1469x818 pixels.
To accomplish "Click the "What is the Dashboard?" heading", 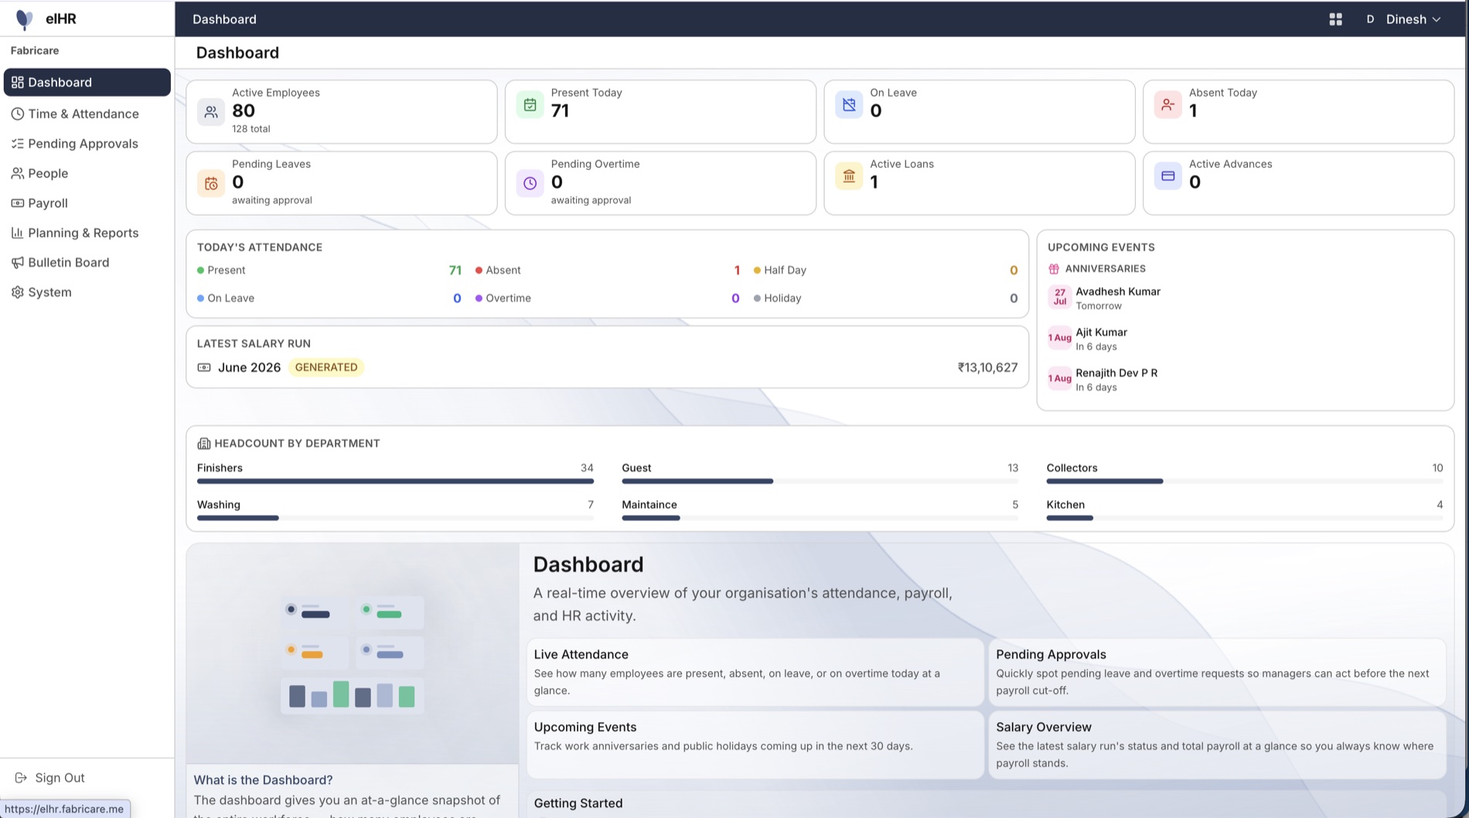I will 263,780.
